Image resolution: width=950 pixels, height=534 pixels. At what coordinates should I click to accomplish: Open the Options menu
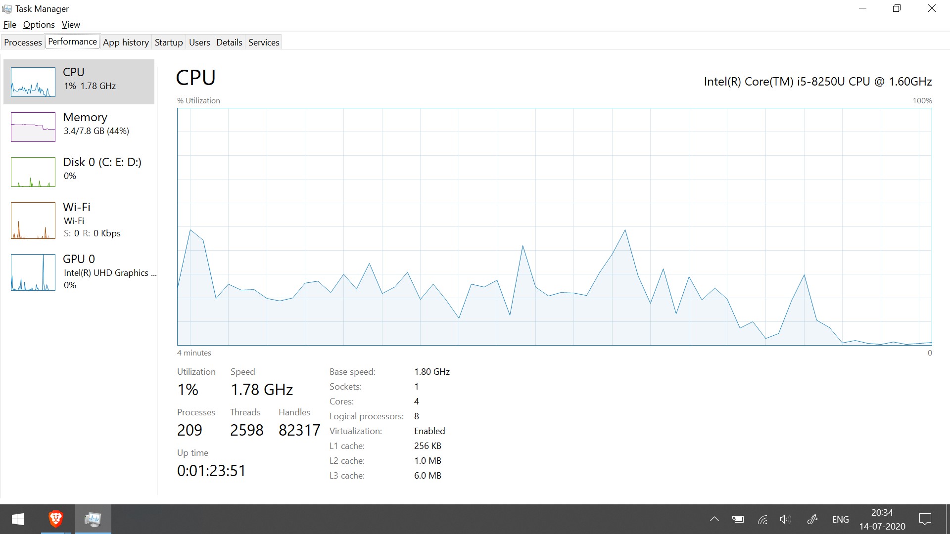pyautogui.click(x=39, y=24)
